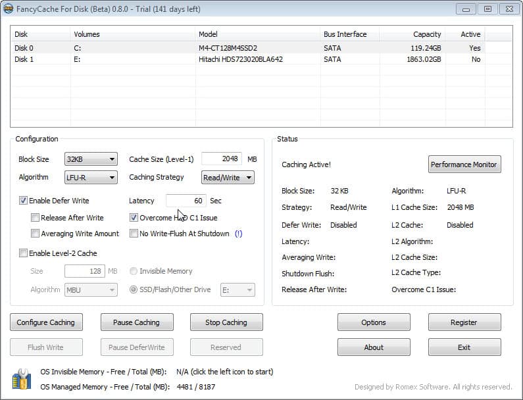
Task: Click the Configure Caching button
Action: tap(46, 322)
